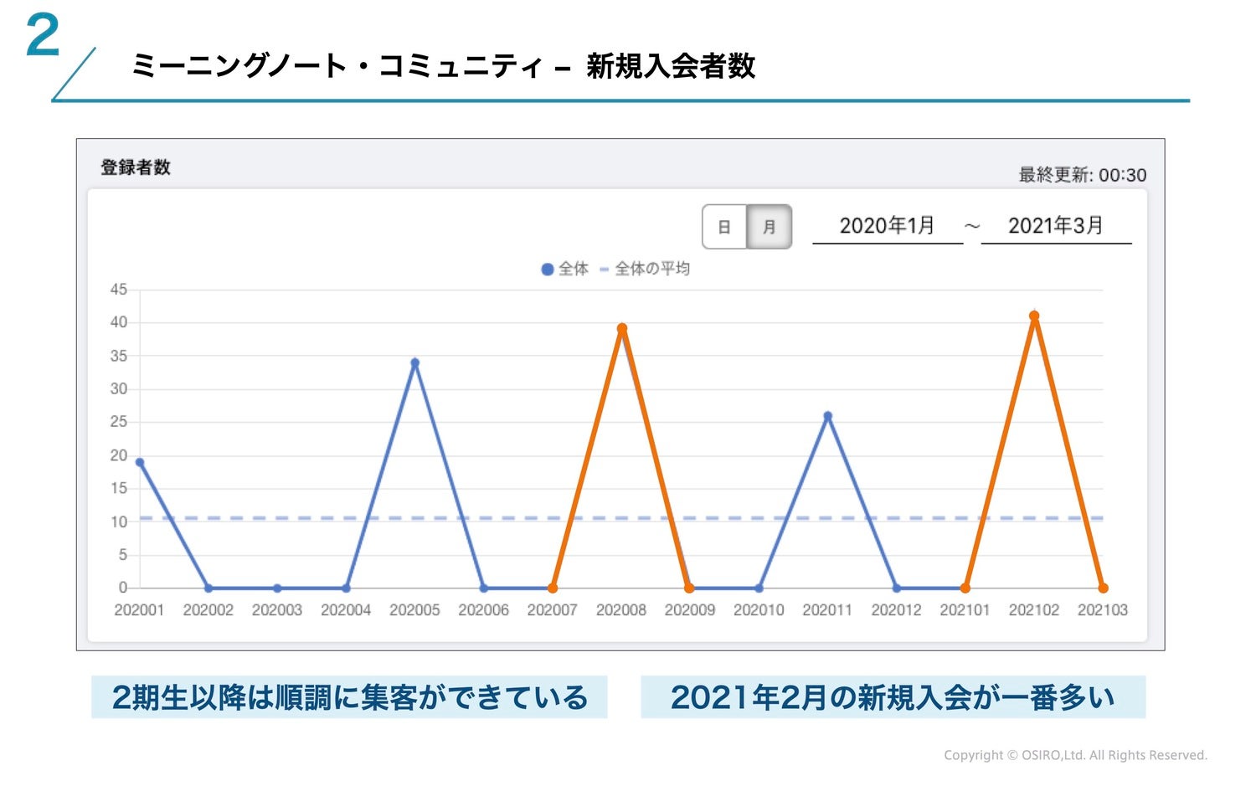
Task: Toggle the 全体 legend series
Action: click(x=565, y=269)
